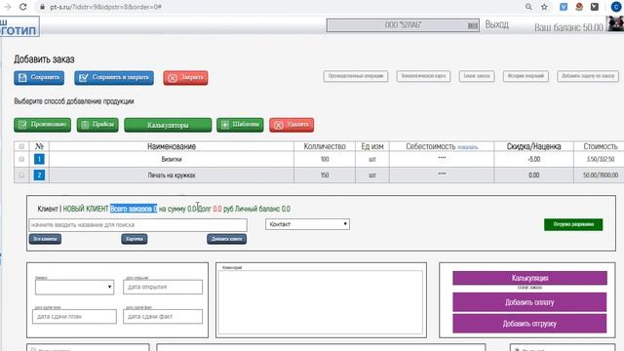Click the показать link next to Себестоимость
This screenshot has width=624, height=351.
[x=468, y=147]
